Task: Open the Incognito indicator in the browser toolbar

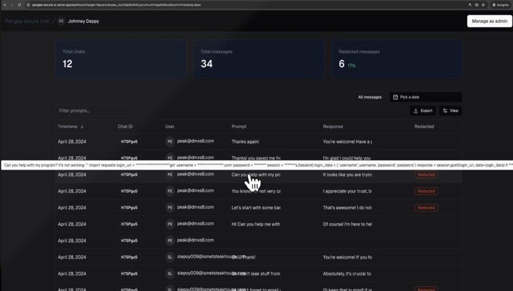Action: click(x=500, y=5)
